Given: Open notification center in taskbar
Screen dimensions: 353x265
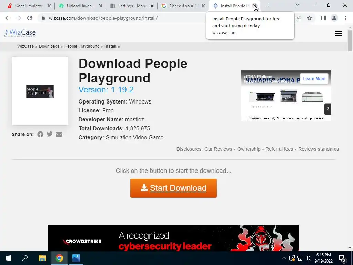Looking at the screenshot, I should (342, 259).
